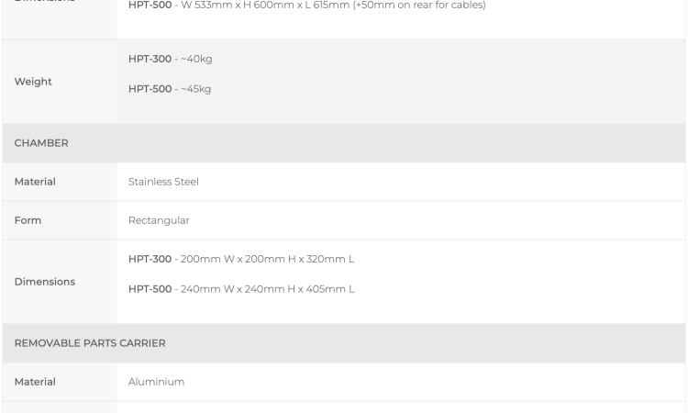Click bold HPT-300 in chamber Dimensions row
Viewport: 688px width, 413px height.
[x=150, y=259]
